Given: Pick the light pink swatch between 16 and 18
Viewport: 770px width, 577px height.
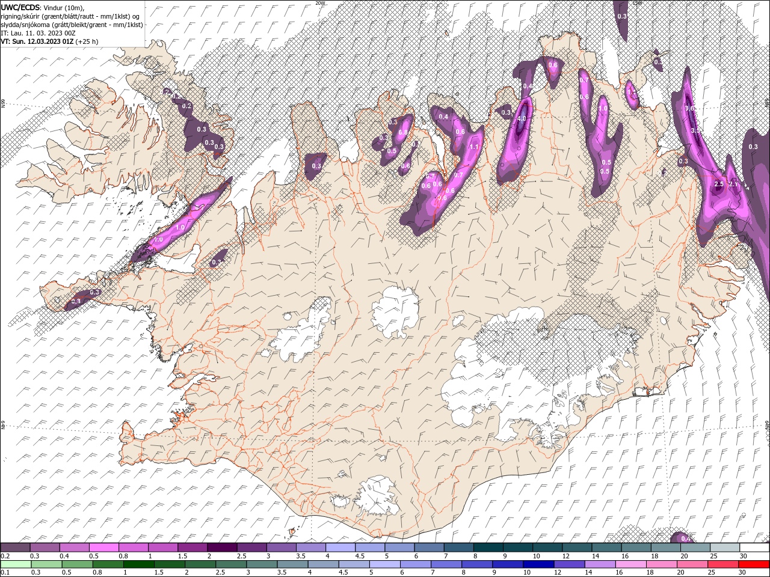Looking at the screenshot, I should (630, 564).
